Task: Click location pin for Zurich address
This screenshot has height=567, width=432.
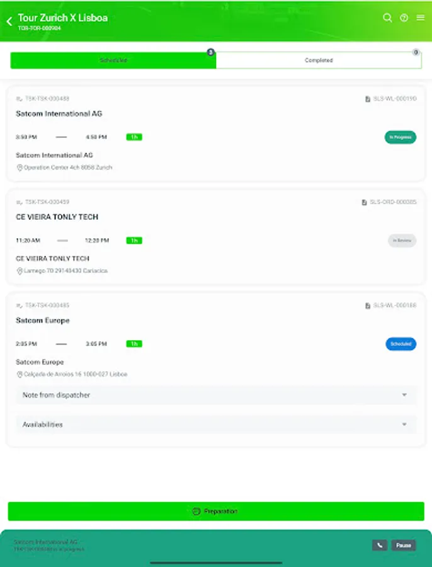Action: pyautogui.click(x=20, y=168)
